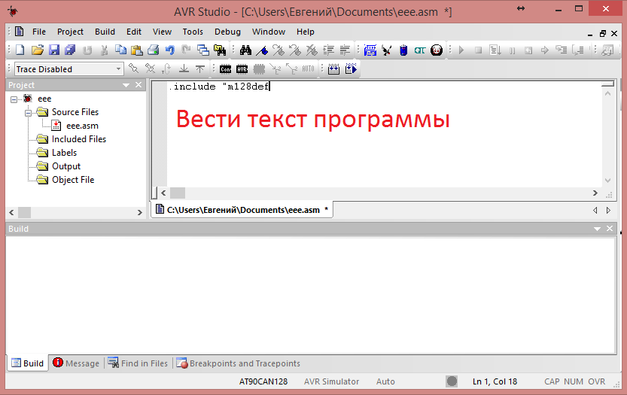Open the Tools menu
This screenshot has width=627, height=395.
tap(193, 32)
